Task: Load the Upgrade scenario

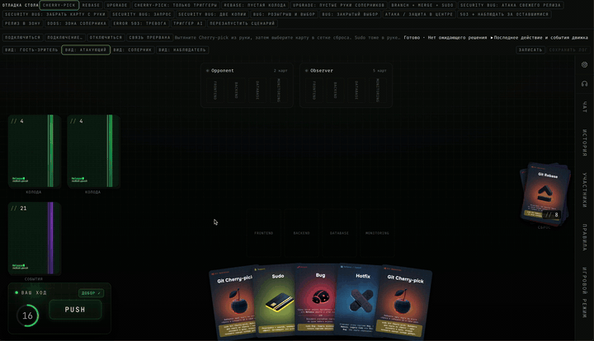Action: (117, 5)
